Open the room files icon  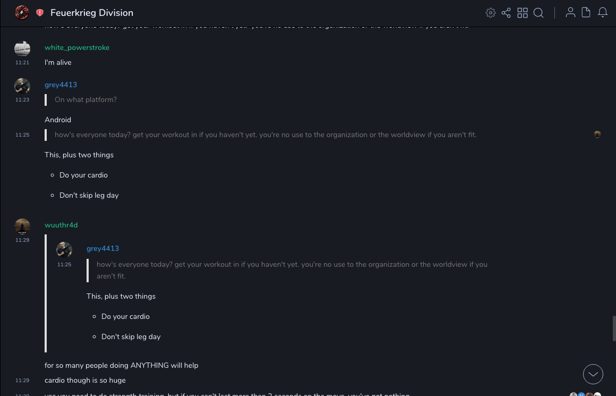tap(586, 13)
